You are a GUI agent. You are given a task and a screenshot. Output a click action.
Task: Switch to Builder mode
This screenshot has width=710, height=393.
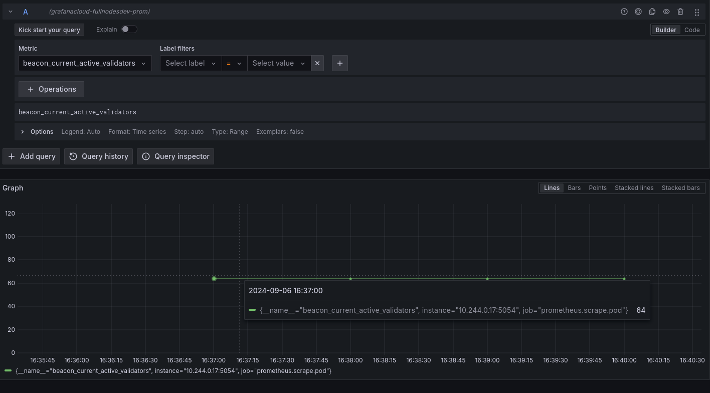pos(666,30)
